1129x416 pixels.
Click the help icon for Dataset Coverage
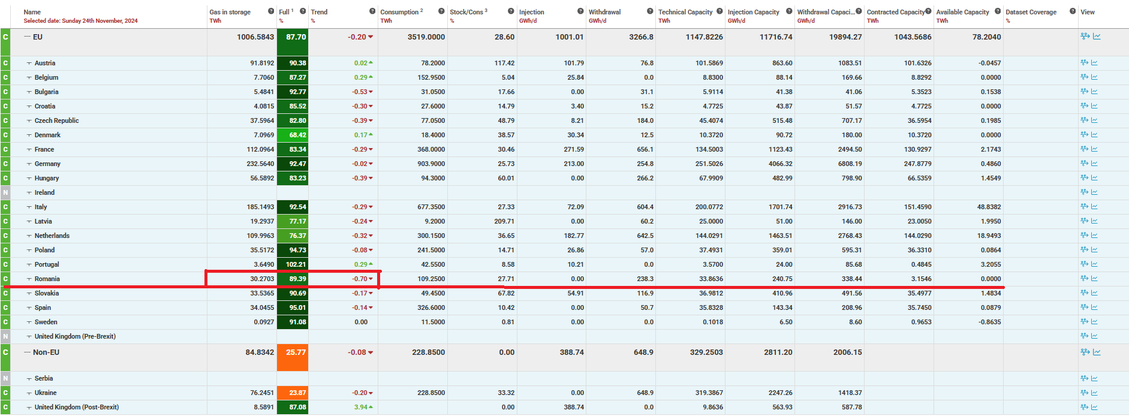[x=1073, y=11]
